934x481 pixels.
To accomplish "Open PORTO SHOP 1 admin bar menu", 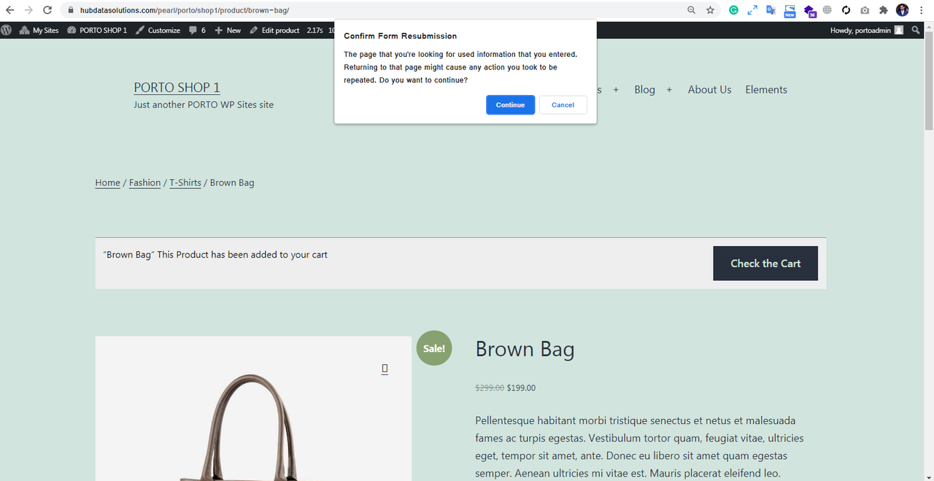I will pyautogui.click(x=97, y=30).
